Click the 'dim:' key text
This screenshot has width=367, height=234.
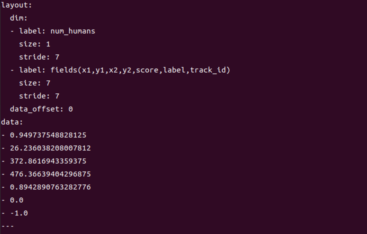[18, 18]
